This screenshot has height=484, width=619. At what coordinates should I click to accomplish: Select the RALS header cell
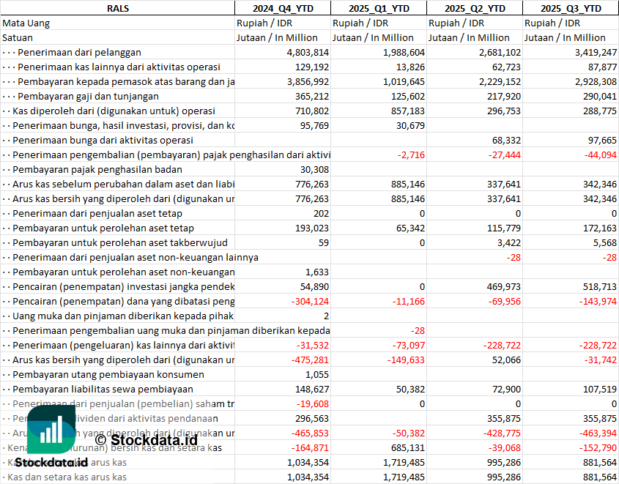pyautogui.click(x=118, y=8)
